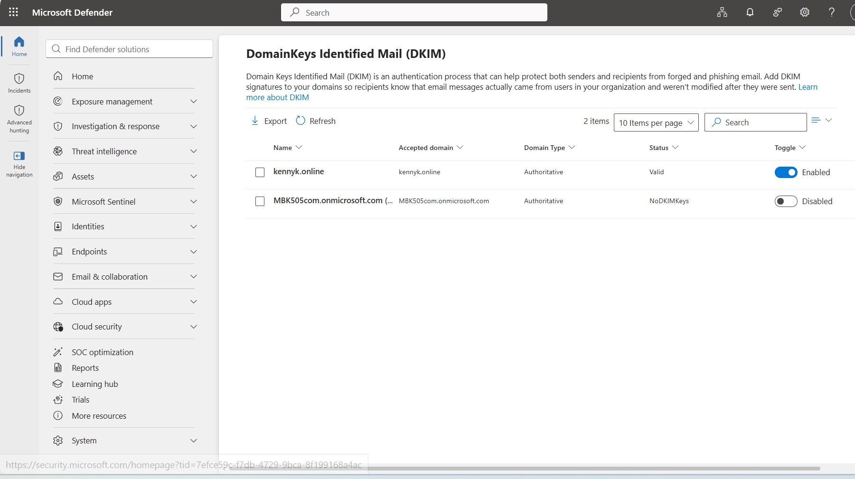Go to Home in the left rail
This screenshot has height=479, width=855.
pyautogui.click(x=19, y=47)
